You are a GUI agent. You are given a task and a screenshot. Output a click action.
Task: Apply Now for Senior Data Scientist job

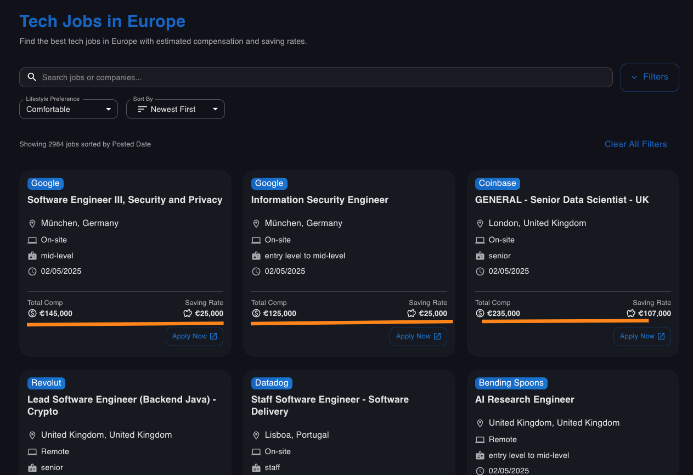point(643,336)
